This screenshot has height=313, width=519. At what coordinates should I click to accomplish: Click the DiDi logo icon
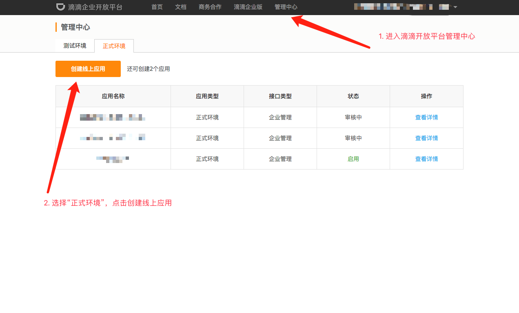pos(60,7)
